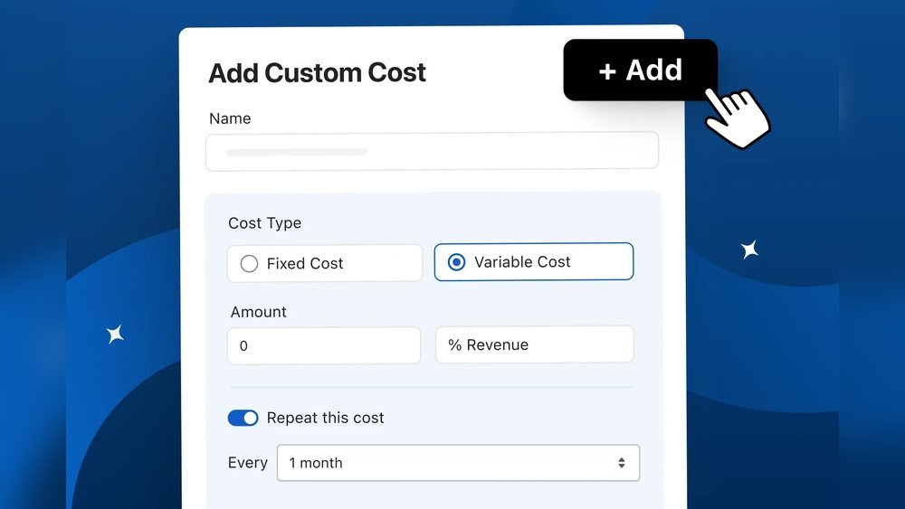Image resolution: width=905 pixels, height=509 pixels.
Task: Click the plus symbol in Add button
Action: (607, 71)
